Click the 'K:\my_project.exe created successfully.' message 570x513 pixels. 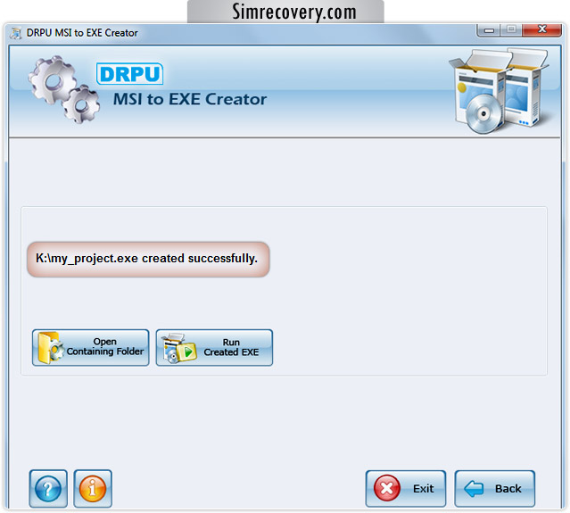pyautogui.click(x=148, y=260)
